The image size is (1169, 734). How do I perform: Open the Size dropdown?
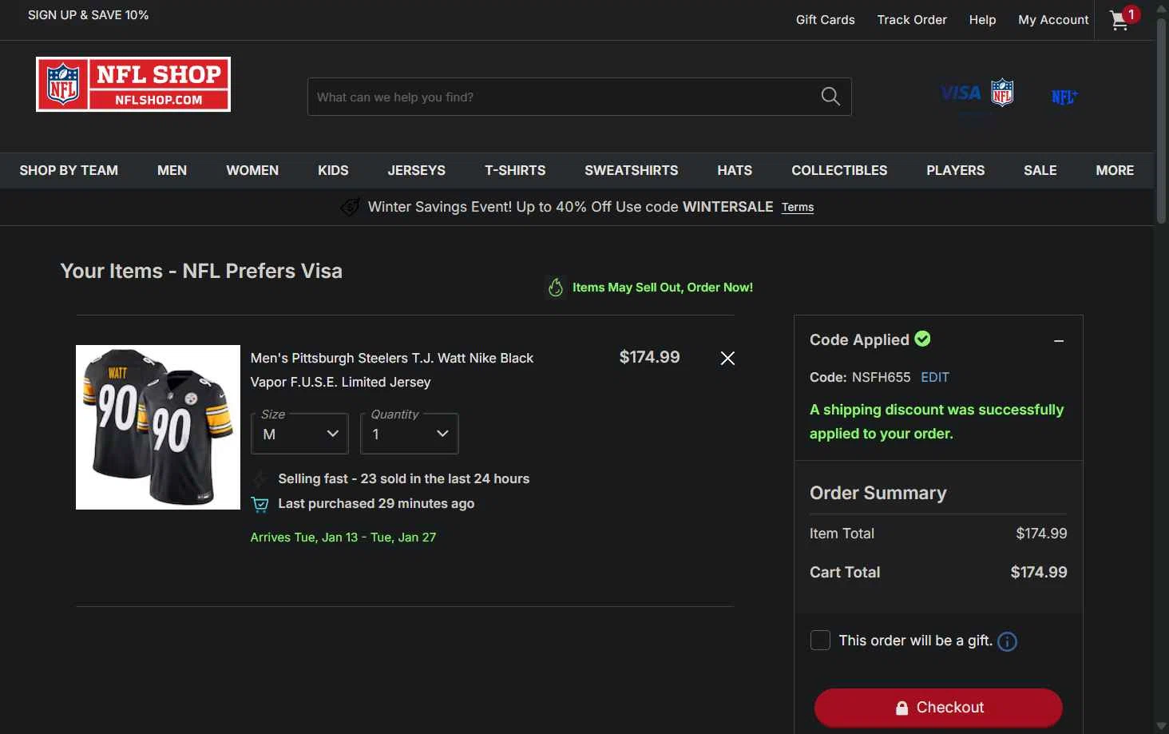point(299,434)
